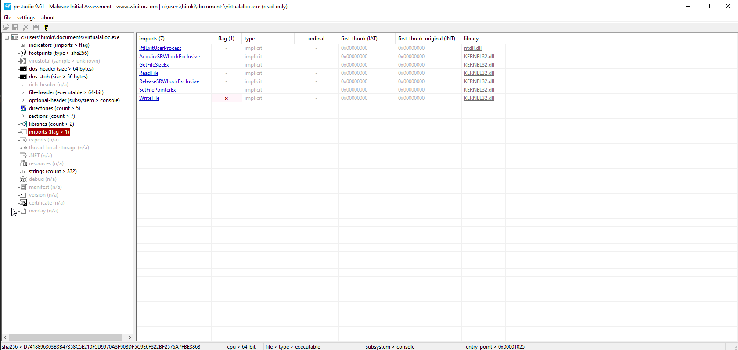This screenshot has height=350, width=738.
Task: Click the right arrow of tree horizontal scrollbar
Action: tap(130, 337)
